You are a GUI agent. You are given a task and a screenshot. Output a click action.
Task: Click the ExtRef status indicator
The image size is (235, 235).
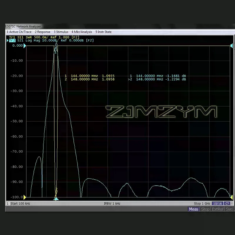(218, 209)
